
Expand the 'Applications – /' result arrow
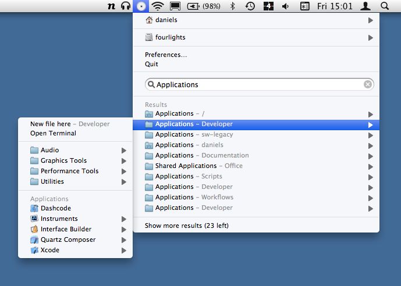(x=370, y=115)
